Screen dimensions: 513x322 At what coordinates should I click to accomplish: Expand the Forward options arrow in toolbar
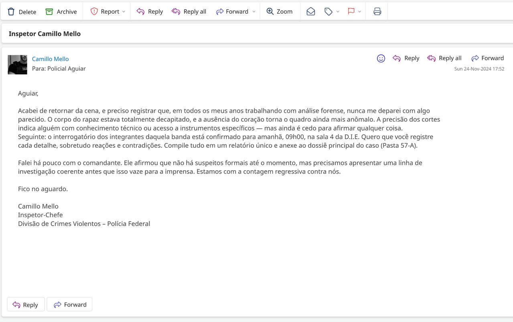(254, 12)
